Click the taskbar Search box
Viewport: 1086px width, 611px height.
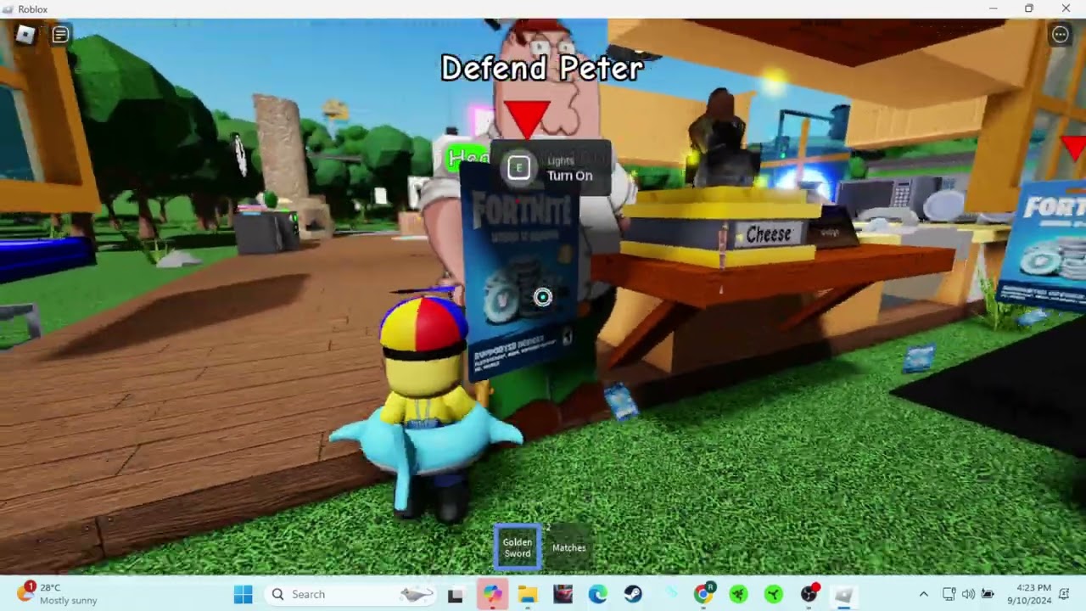coord(350,594)
